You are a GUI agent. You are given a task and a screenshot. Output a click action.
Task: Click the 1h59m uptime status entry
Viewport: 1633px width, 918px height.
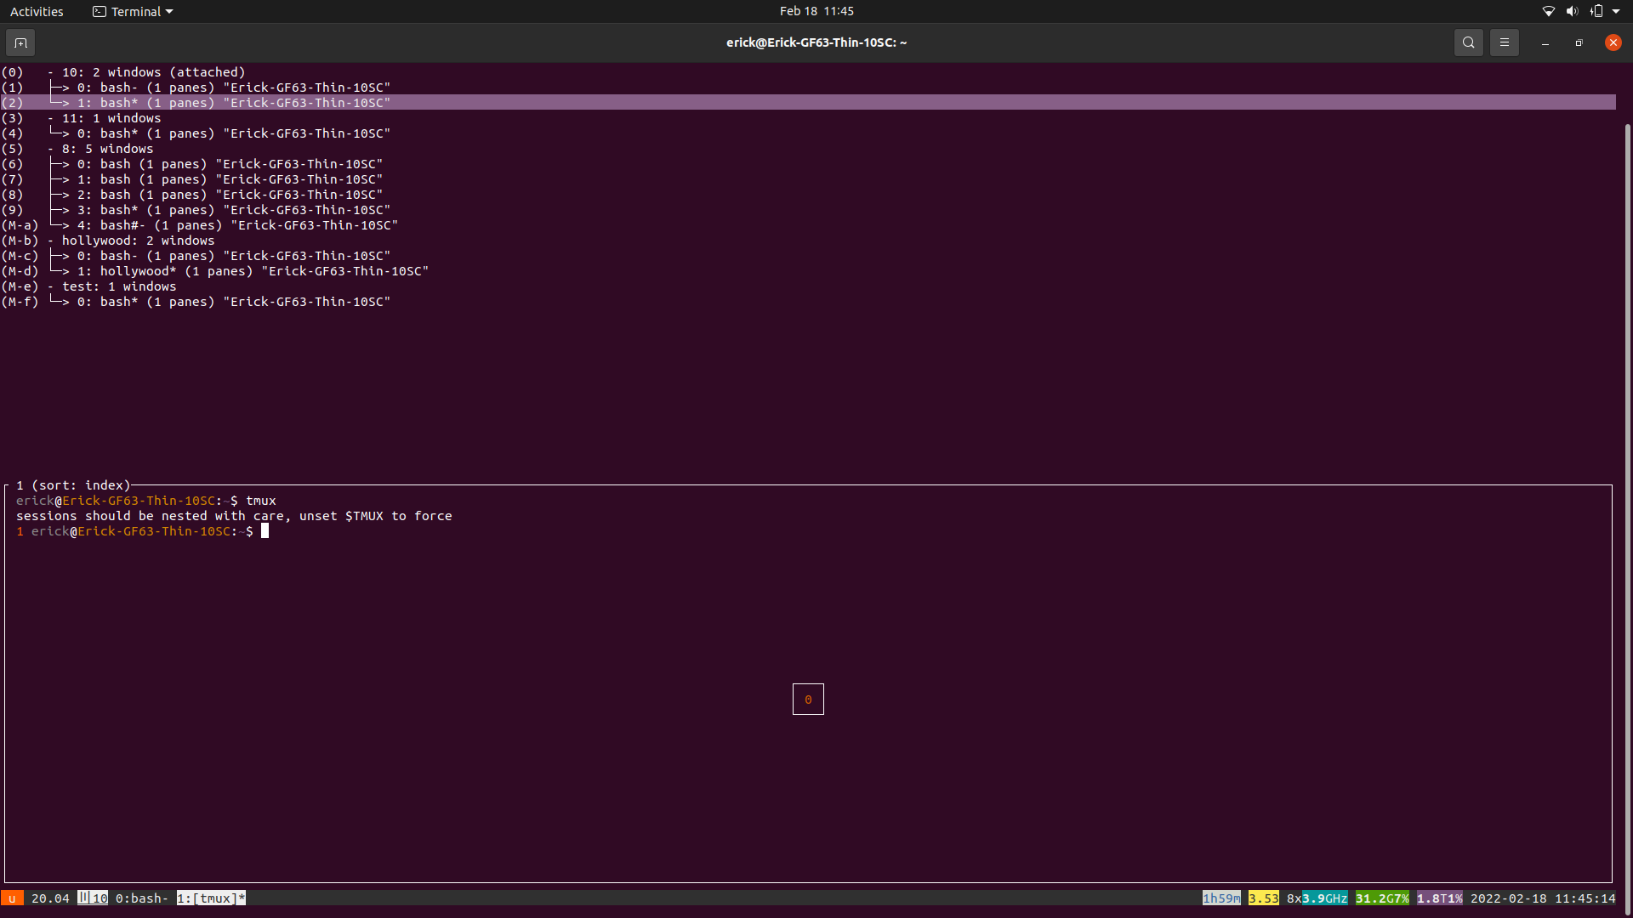(1221, 898)
